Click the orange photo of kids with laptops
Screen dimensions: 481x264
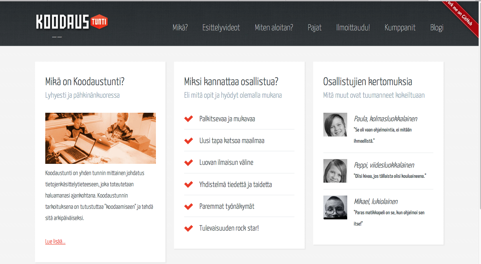[100, 138]
